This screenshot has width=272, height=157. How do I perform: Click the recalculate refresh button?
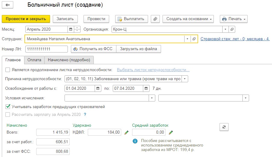(224, 127)
